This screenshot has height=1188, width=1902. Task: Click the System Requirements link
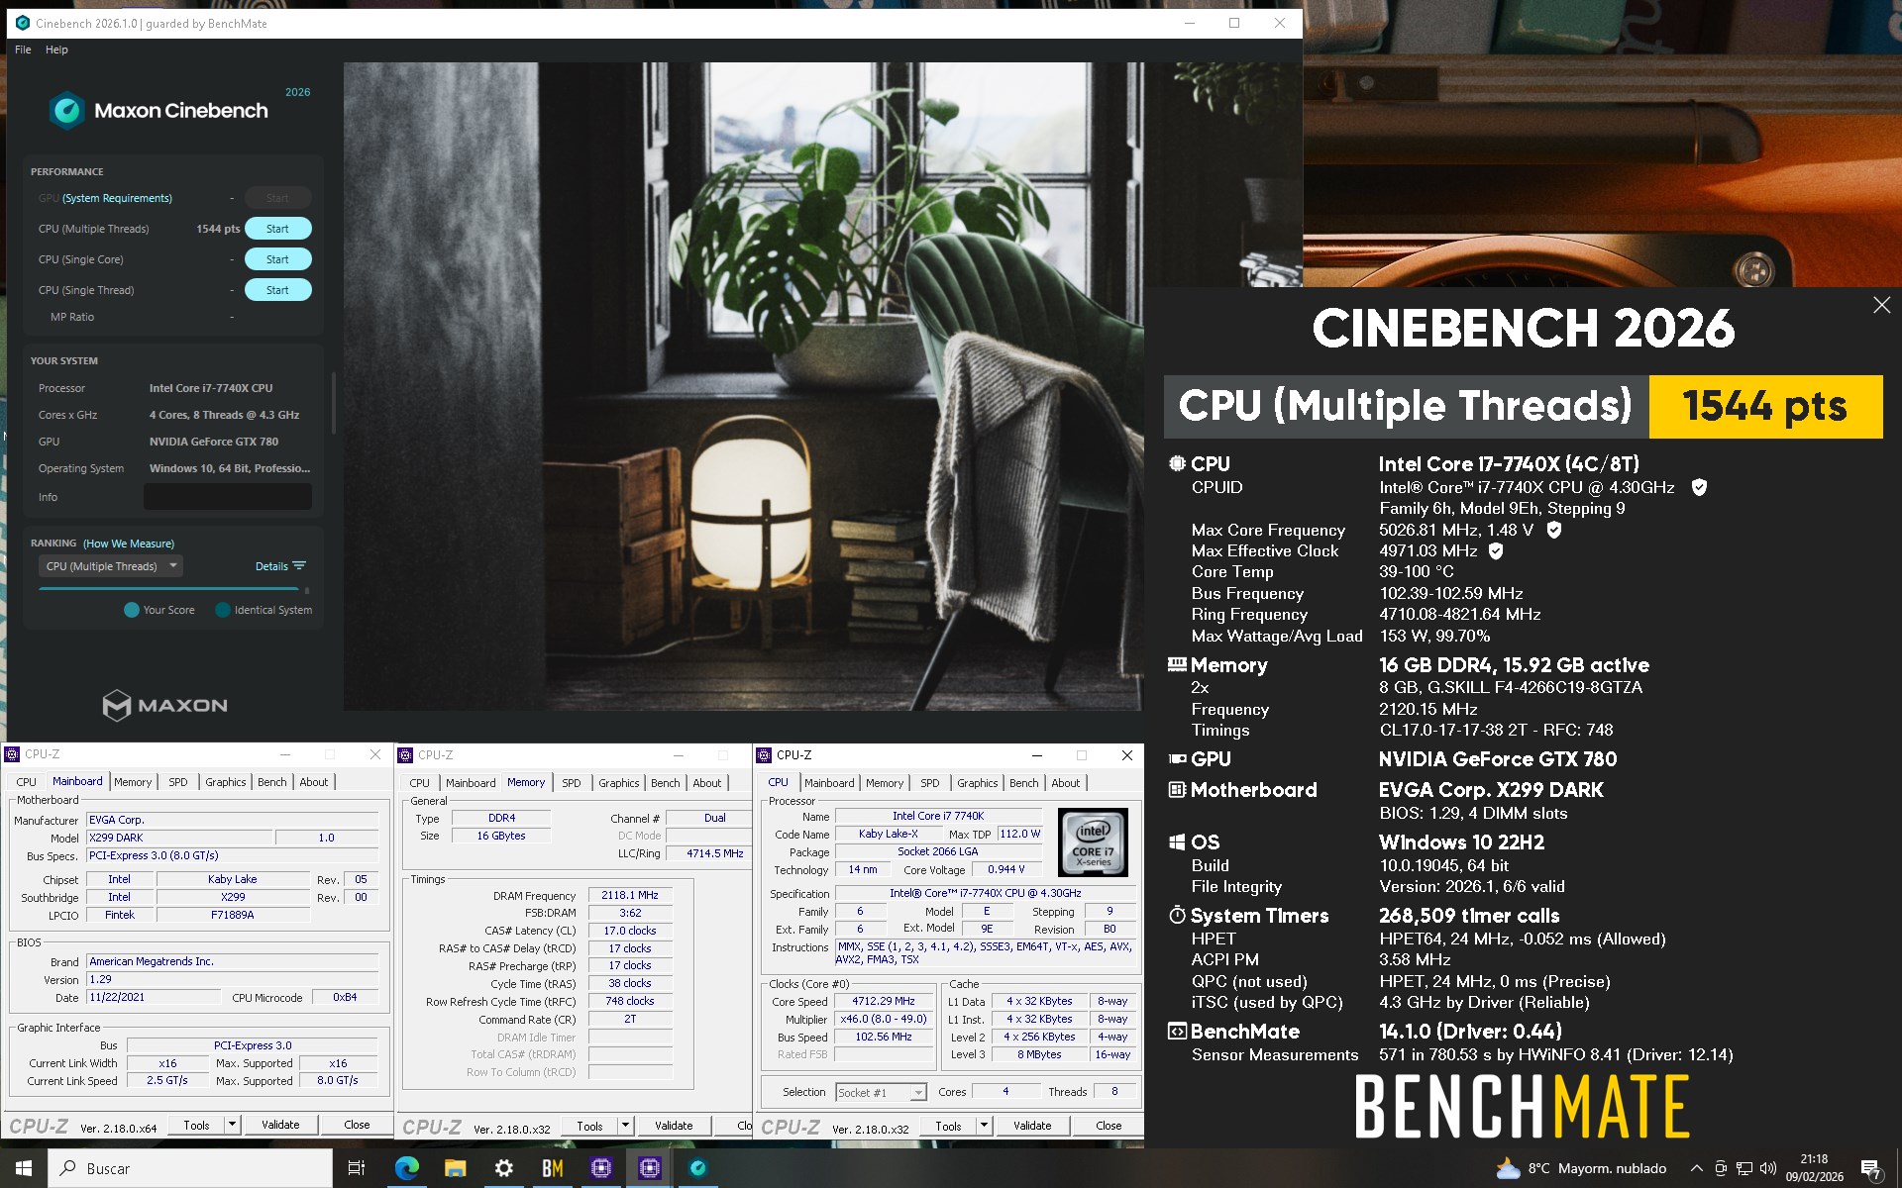tap(117, 198)
